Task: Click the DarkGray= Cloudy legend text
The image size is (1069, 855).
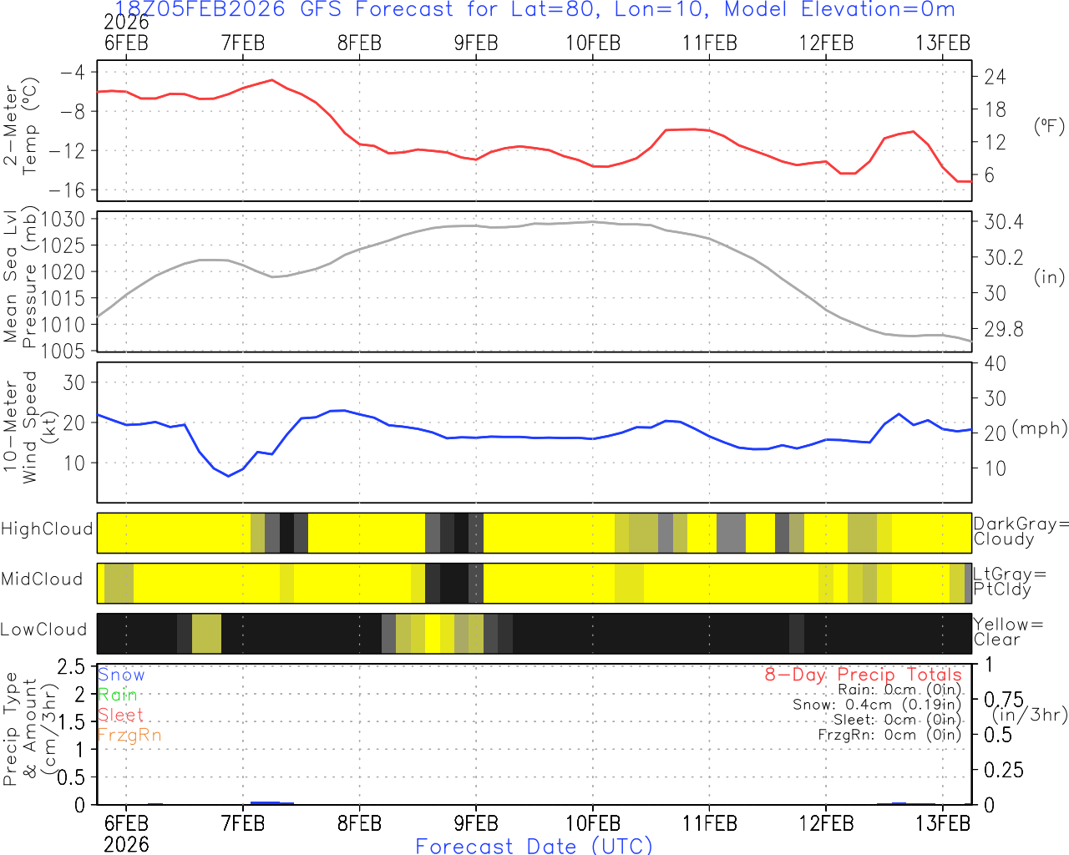Action: [1021, 531]
